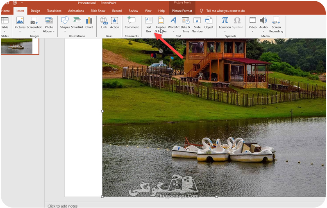The height and width of the screenshot is (208, 327).
Task: Take a Screenshot using the ribbon icon
Action: [34, 20]
